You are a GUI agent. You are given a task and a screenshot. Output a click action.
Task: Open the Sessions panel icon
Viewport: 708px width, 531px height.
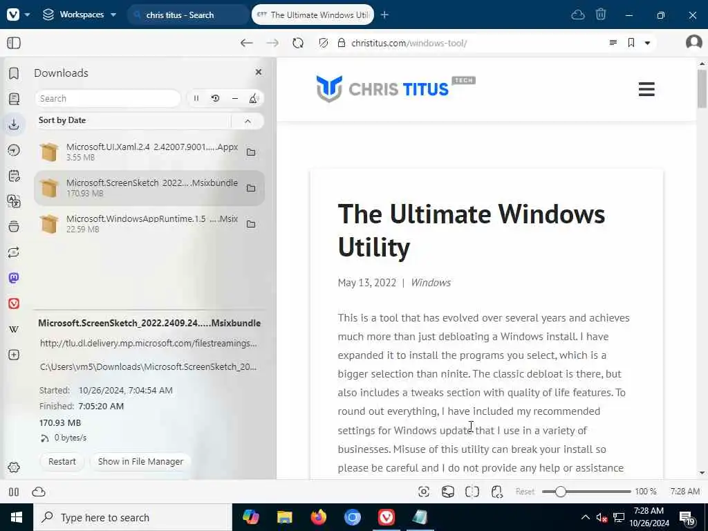click(14, 252)
